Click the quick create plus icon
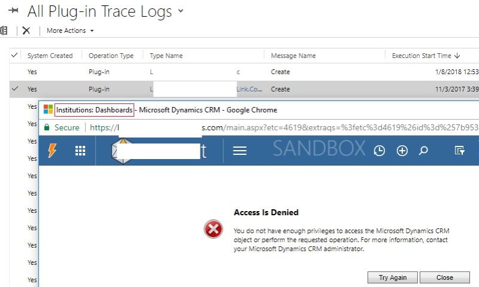 coord(402,151)
